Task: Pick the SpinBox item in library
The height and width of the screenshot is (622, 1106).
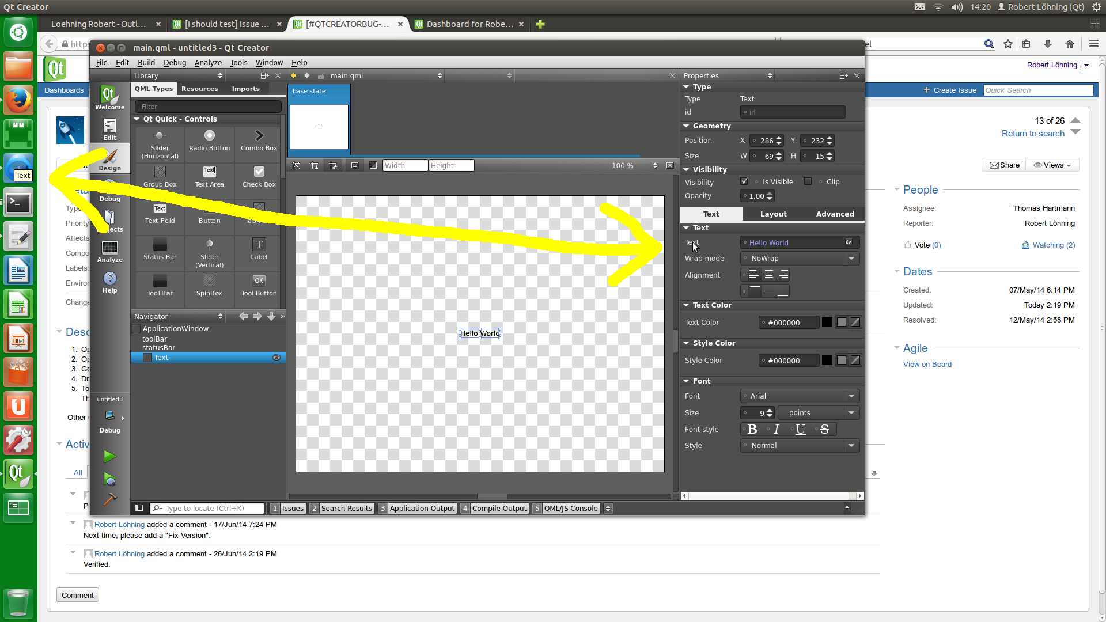Action: (x=209, y=286)
